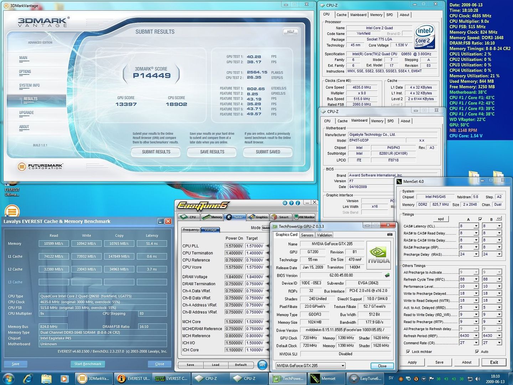The width and height of the screenshot is (513, 385).
Task: Open the Cache tab in the top CPU-Z window
Action: point(341,15)
